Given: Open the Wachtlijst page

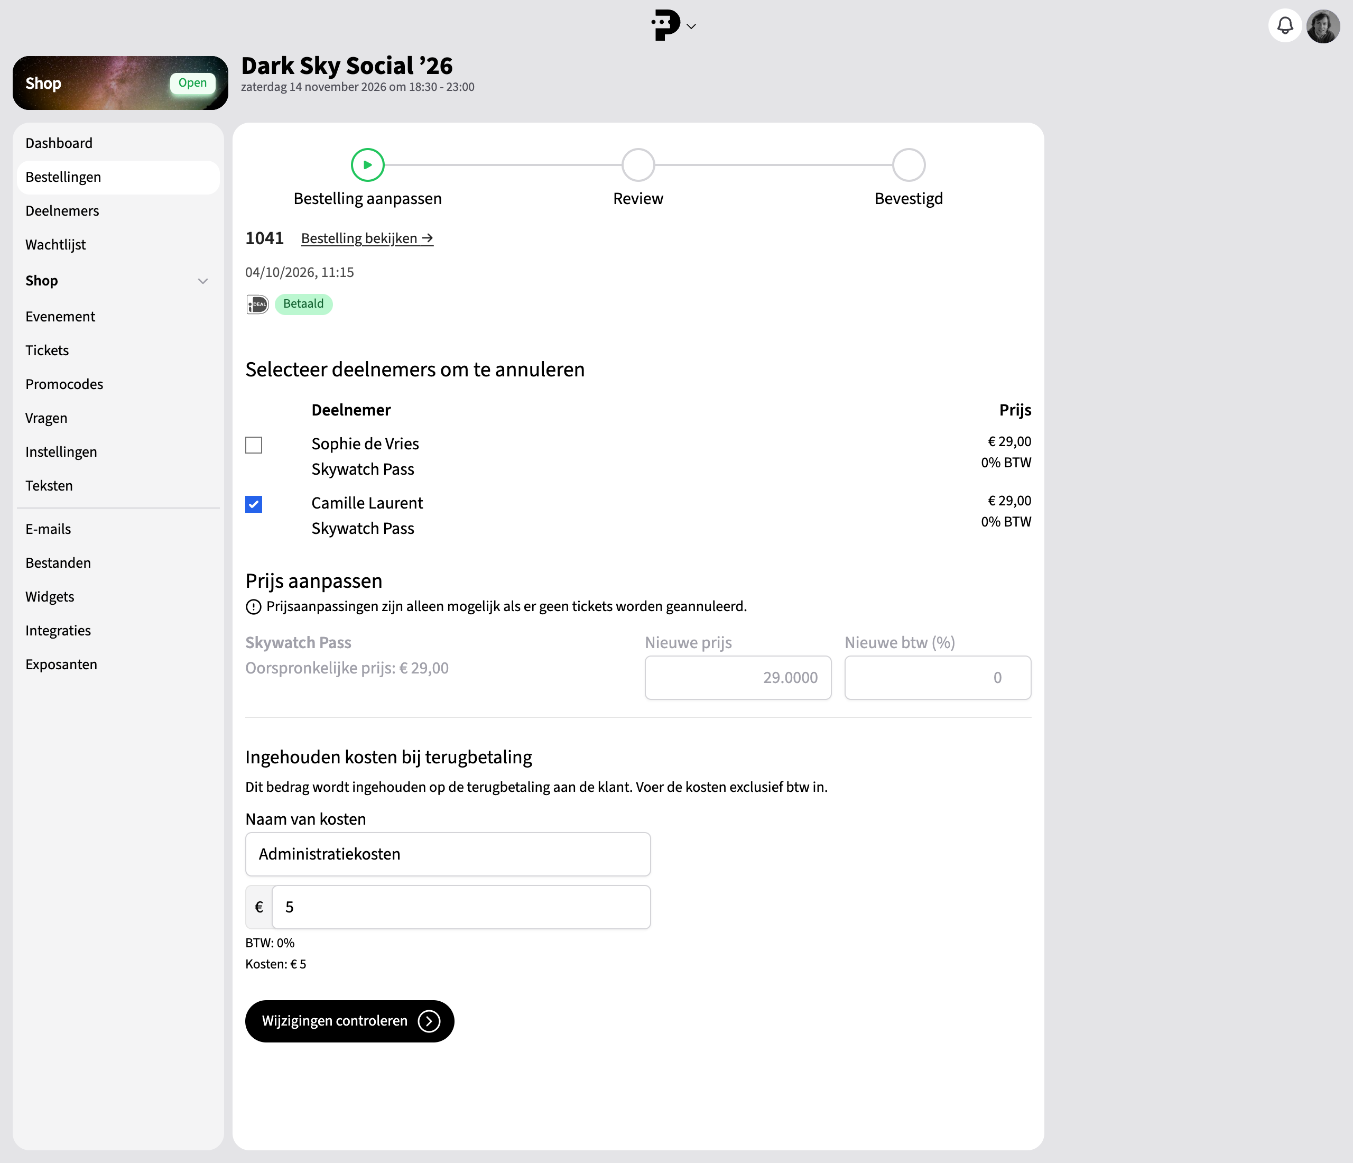Looking at the screenshot, I should coord(118,245).
